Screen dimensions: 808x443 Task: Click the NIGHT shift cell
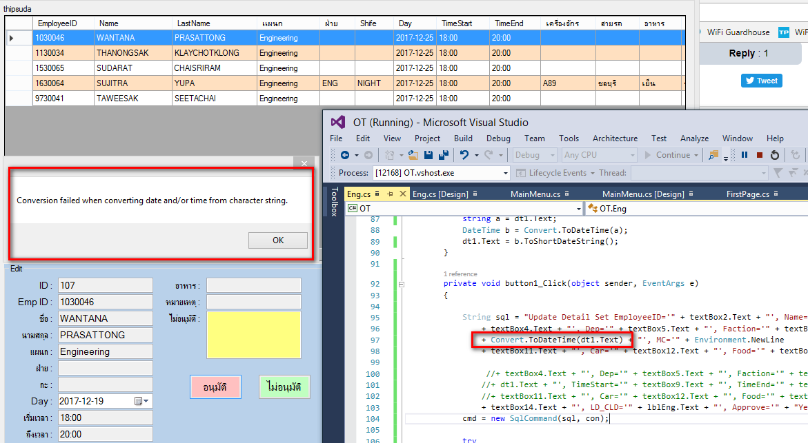(x=375, y=83)
